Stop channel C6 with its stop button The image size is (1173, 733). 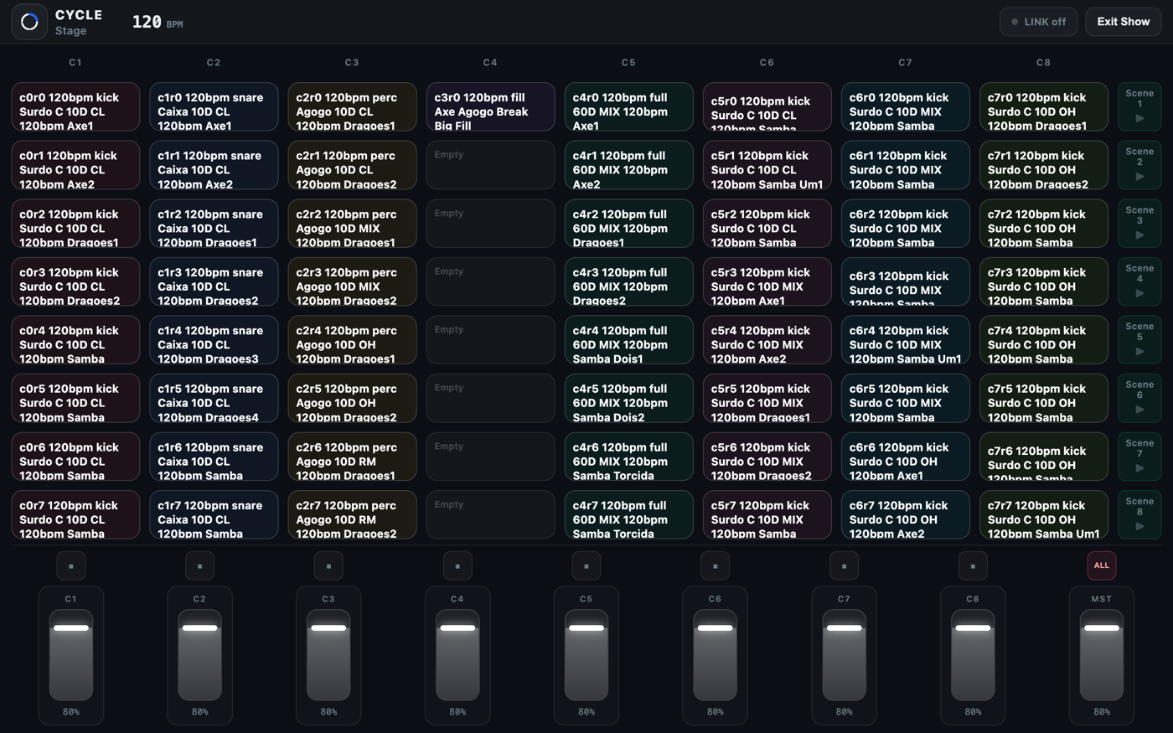(715, 566)
